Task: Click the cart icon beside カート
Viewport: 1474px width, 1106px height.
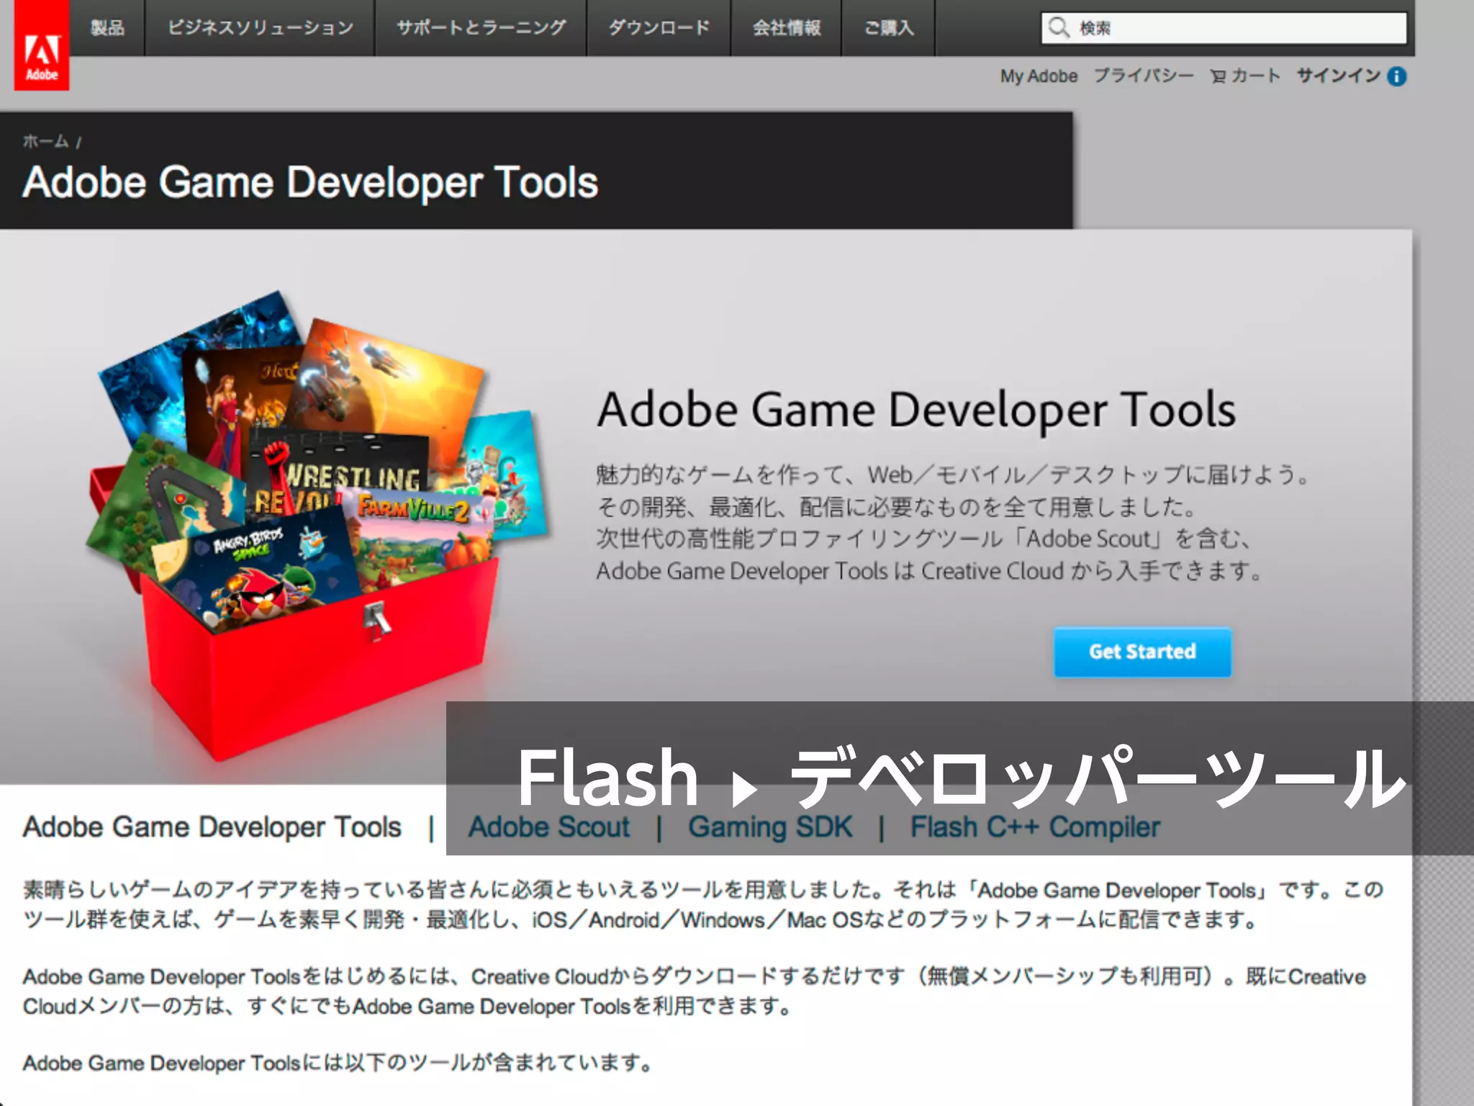Action: [x=1218, y=76]
